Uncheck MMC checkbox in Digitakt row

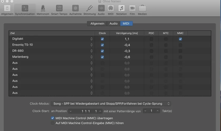[x=180, y=39]
